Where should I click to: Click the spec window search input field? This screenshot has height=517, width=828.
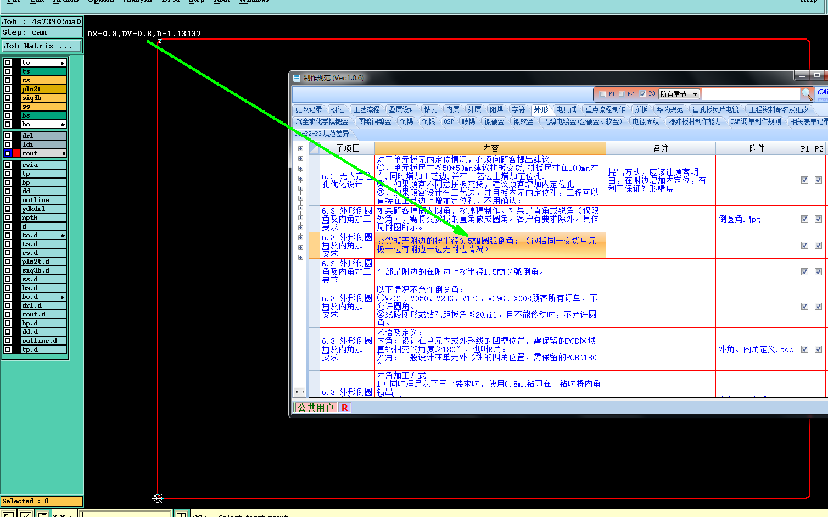(751, 94)
